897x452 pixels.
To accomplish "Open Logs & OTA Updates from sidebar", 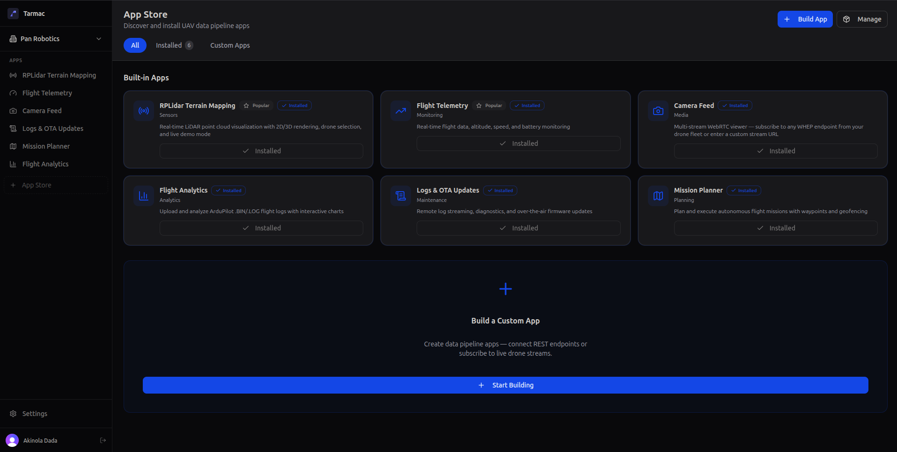I will (56, 129).
